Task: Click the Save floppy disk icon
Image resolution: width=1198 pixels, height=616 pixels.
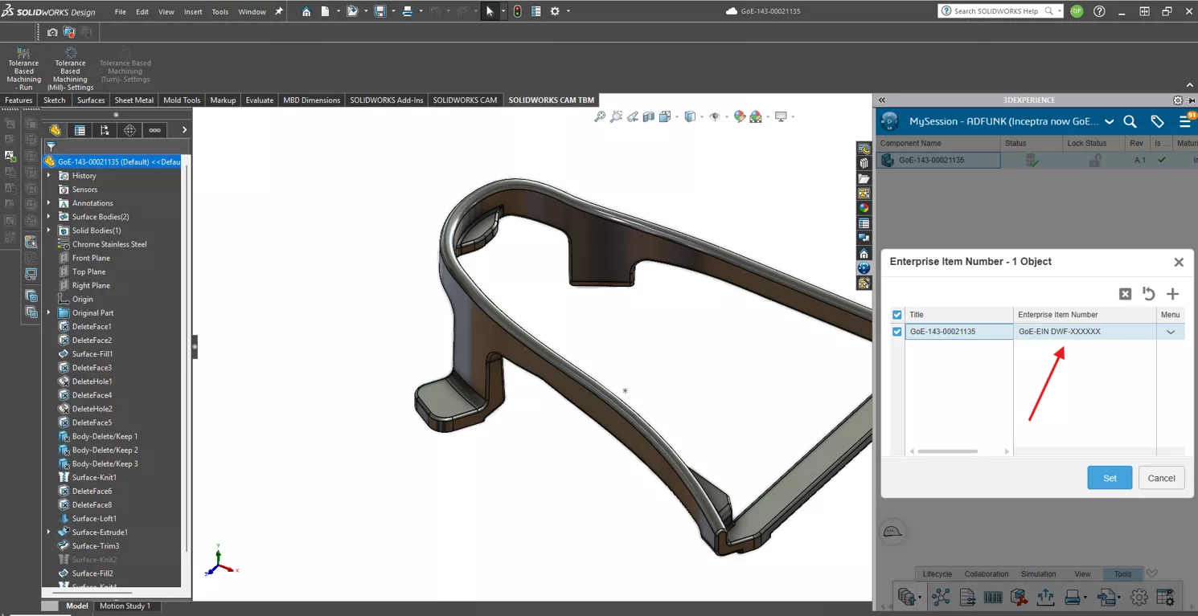Action: [x=380, y=11]
